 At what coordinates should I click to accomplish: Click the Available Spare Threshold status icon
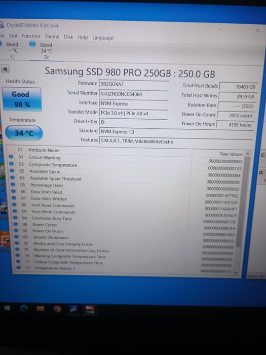pyautogui.click(x=13, y=177)
